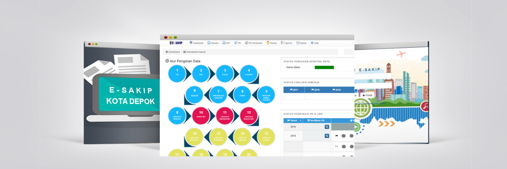Click the Help question mark icon
507x169 pixels.
coord(312,43)
